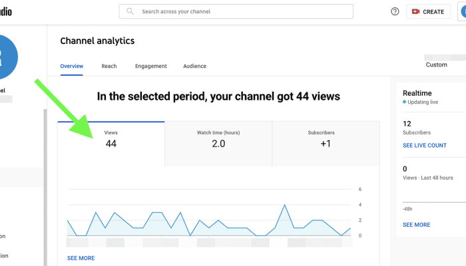Switch to the Engagement tab
The image size is (466, 266).
coord(151,66)
